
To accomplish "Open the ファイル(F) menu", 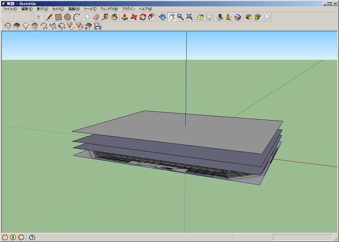I will (x=10, y=9).
